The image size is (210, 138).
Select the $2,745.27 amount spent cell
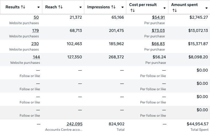[x=199, y=18]
